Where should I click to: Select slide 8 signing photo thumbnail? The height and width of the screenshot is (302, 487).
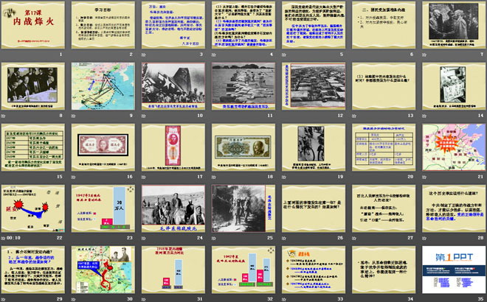point(33,86)
